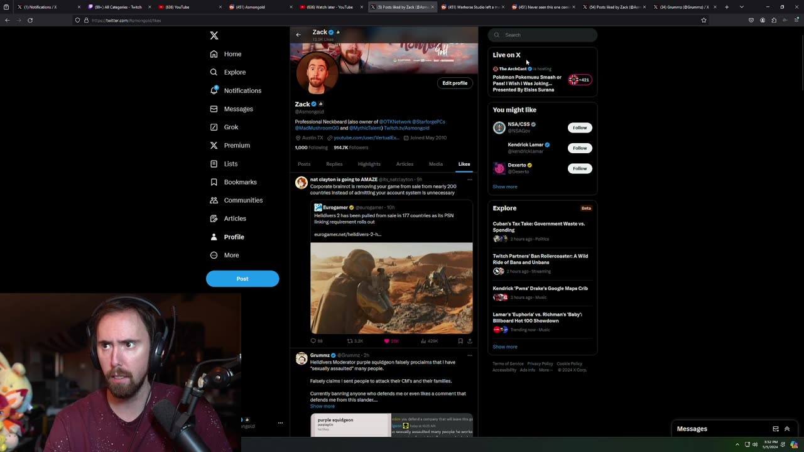Click the X logo in the sidebar

[214, 36]
